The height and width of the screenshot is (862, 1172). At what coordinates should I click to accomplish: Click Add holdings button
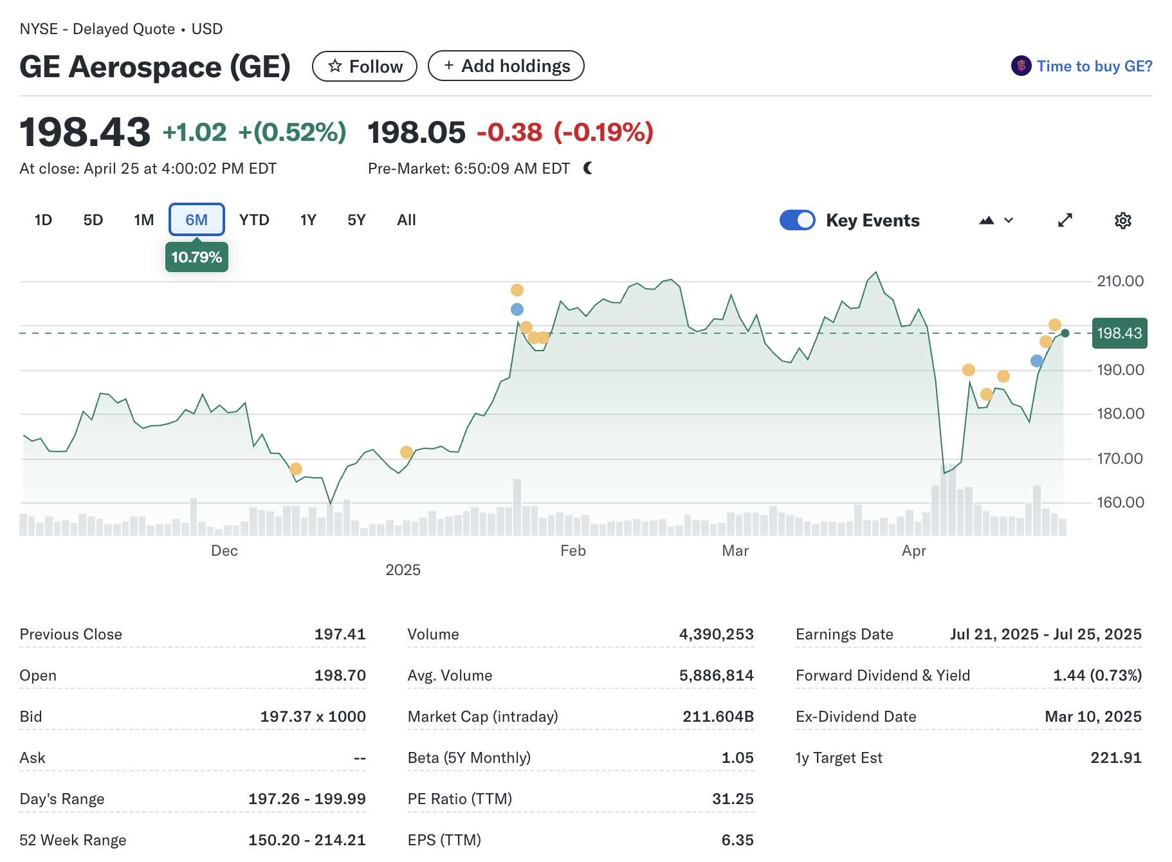(x=506, y=66)
